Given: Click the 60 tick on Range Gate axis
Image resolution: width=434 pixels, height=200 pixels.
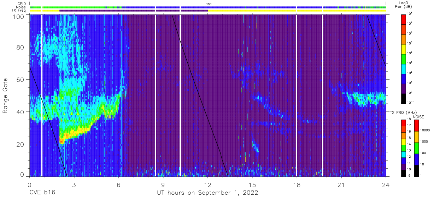Looking at the screenshot, I should click(x=20, y=79).
